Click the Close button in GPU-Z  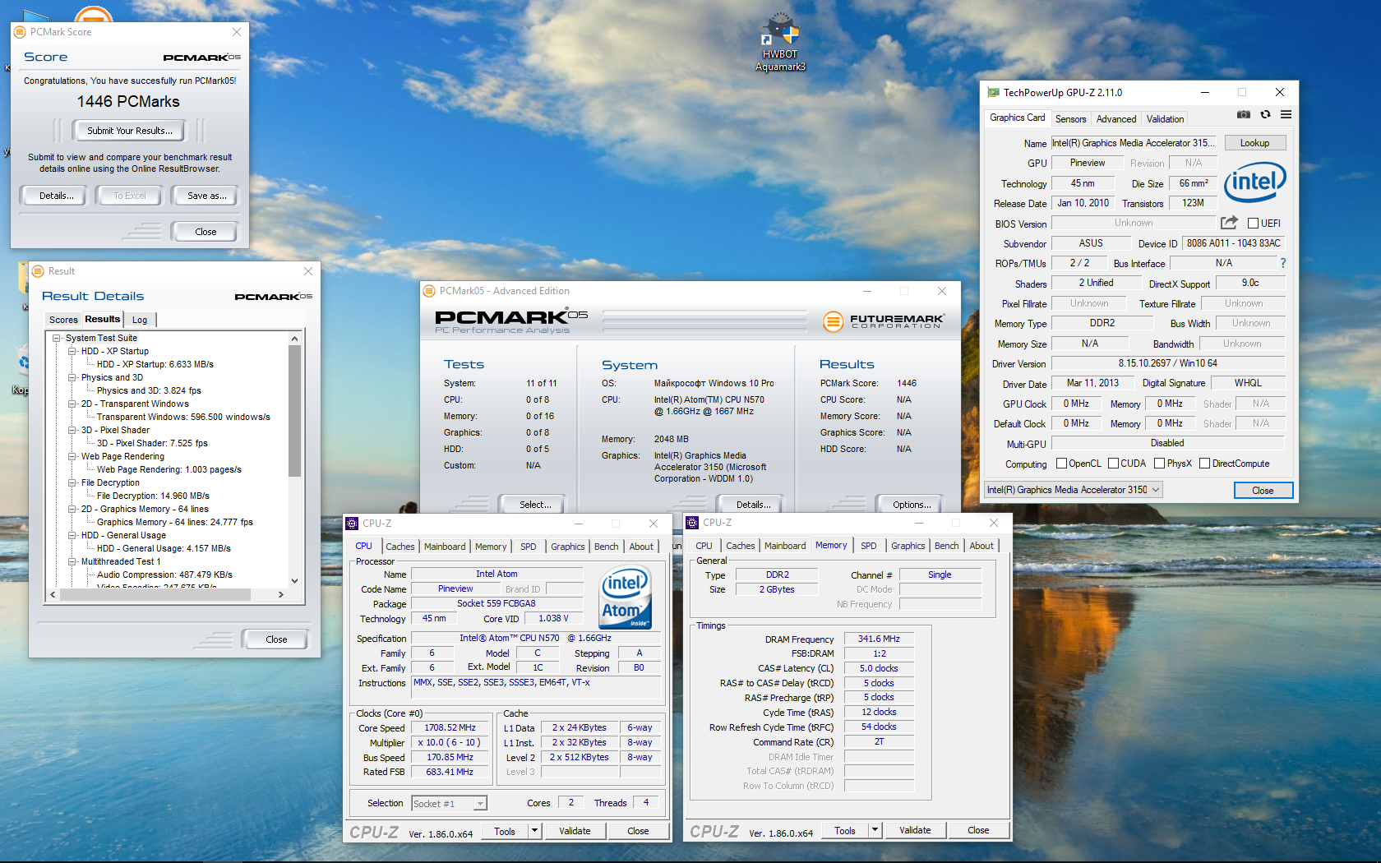(x=1263, y=491)
